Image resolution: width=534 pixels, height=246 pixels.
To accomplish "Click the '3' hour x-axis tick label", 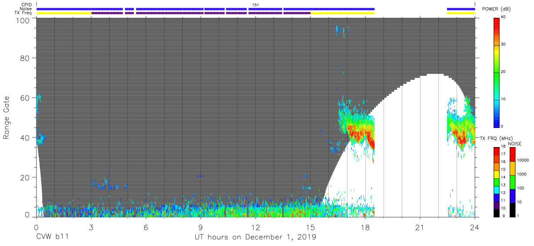I will [91, 227].
